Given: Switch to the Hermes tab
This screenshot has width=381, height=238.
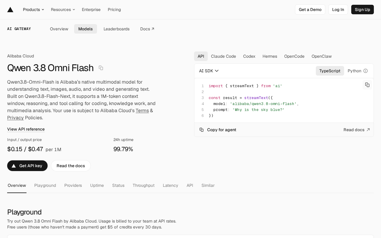Looking at the screenshot, I should click(270, 56).
